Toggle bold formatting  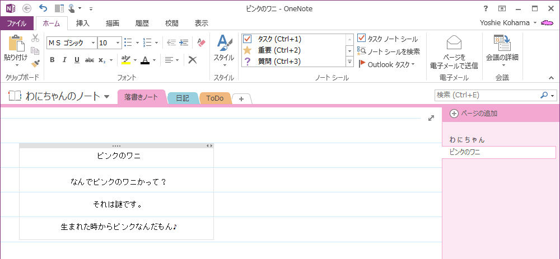click(52, 60)
